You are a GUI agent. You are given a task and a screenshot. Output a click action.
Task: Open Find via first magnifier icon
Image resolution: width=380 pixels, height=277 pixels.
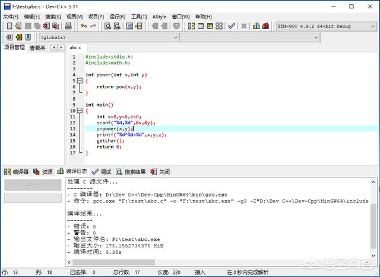pos(107,26)
